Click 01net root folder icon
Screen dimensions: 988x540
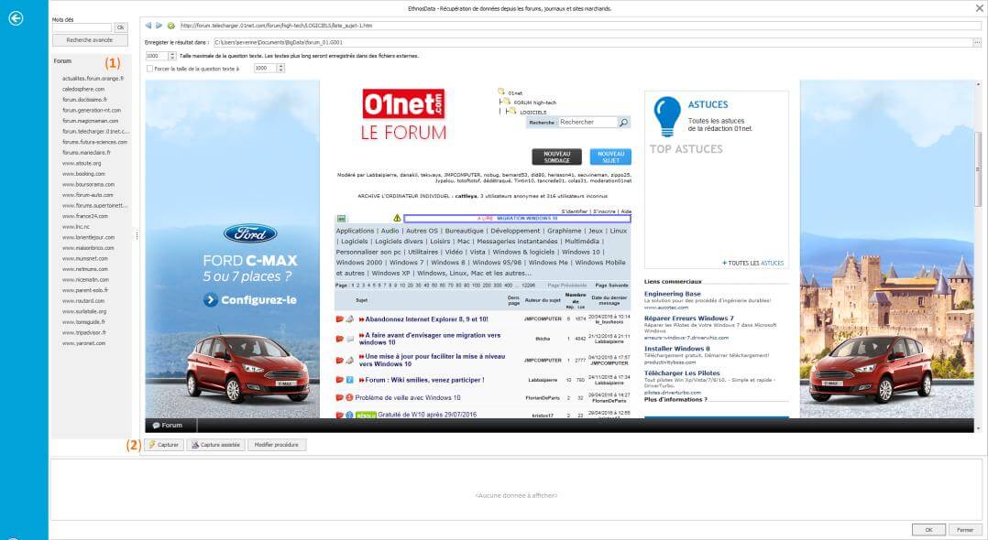tap(501, 92)
